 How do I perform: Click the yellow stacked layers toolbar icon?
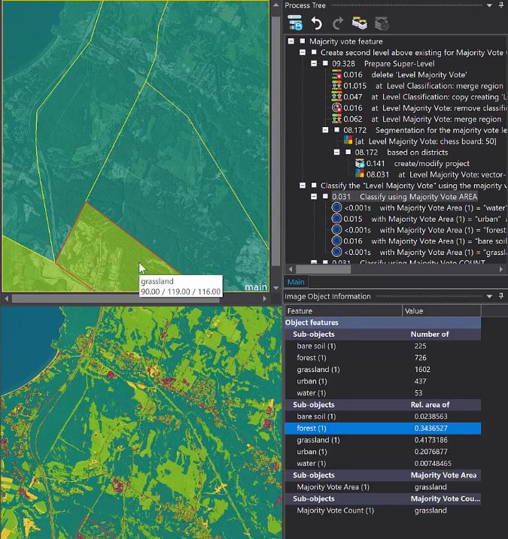(x=360, y=23)
